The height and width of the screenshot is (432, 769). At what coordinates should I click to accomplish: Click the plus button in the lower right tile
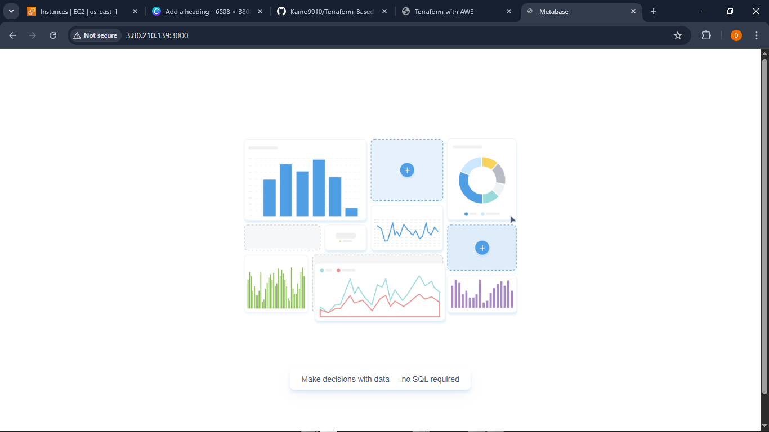482,247
